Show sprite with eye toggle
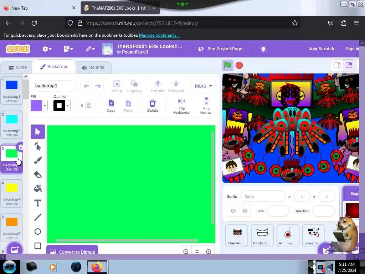 (x=233, y=211)
